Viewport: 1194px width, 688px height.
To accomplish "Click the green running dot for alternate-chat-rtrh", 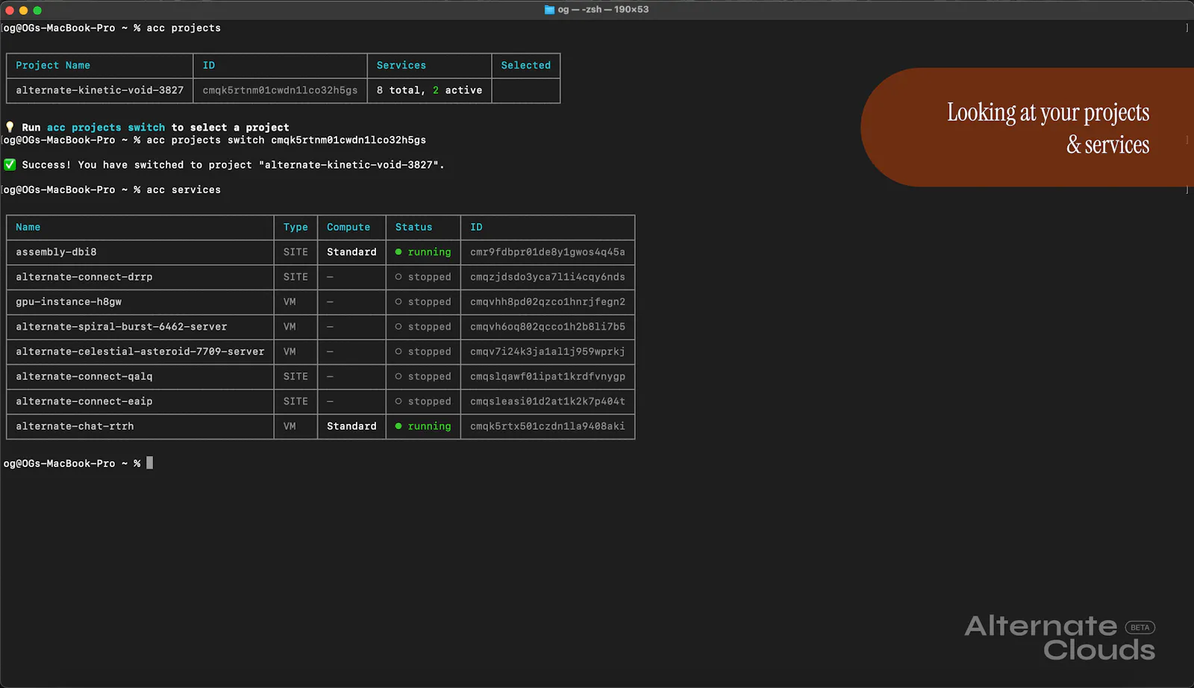I will pyautogui.click(x=398, y=426).
